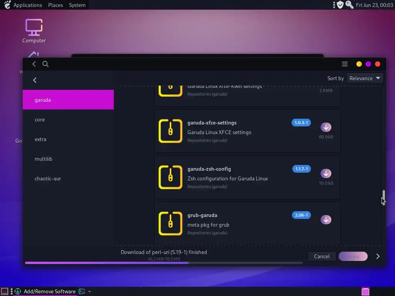Click the yellow minimize window button
The height and width of the screenshot is (296, 395).
point(359,64)
